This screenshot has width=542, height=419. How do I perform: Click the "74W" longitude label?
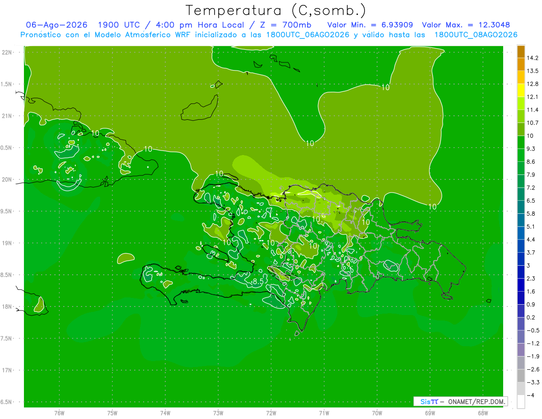(165, 413)
